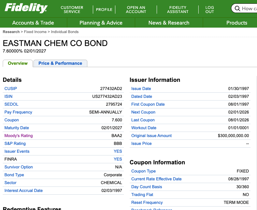Click the YES link for FINRA
This screenshot has width=257, height=210.
click(118, 159)
